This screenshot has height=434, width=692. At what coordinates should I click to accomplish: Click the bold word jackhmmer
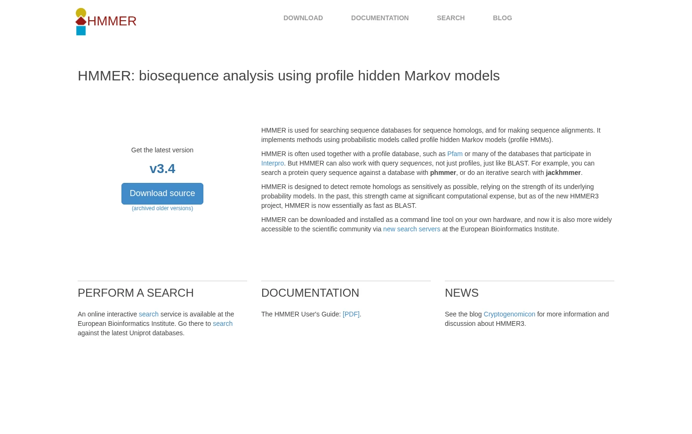click(563, 173)
